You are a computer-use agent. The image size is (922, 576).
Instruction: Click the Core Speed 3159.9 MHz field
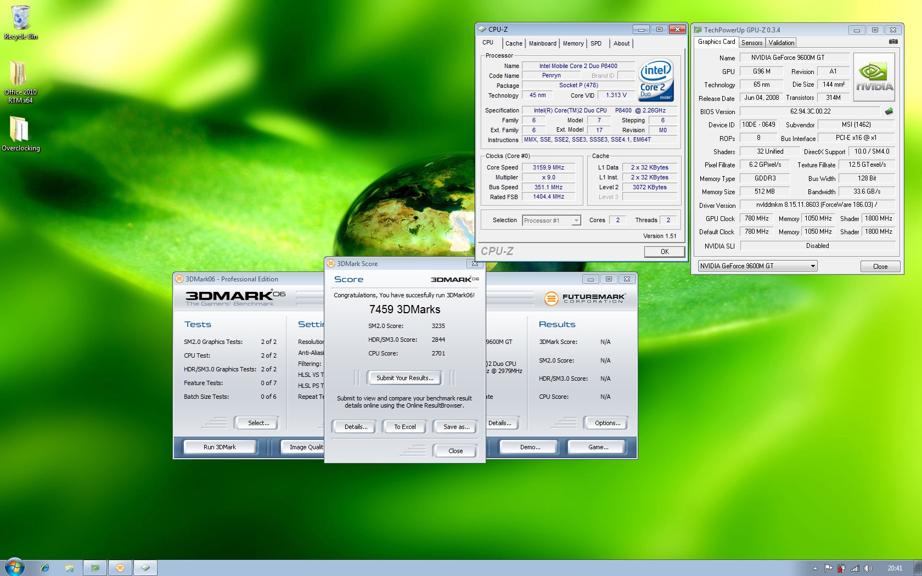pos(548,168)
